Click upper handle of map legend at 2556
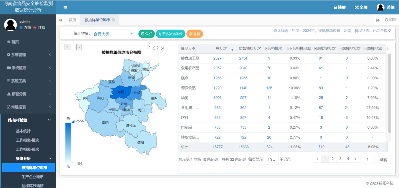This screenshot has height=188, width=399. click(x=73, y=121)
